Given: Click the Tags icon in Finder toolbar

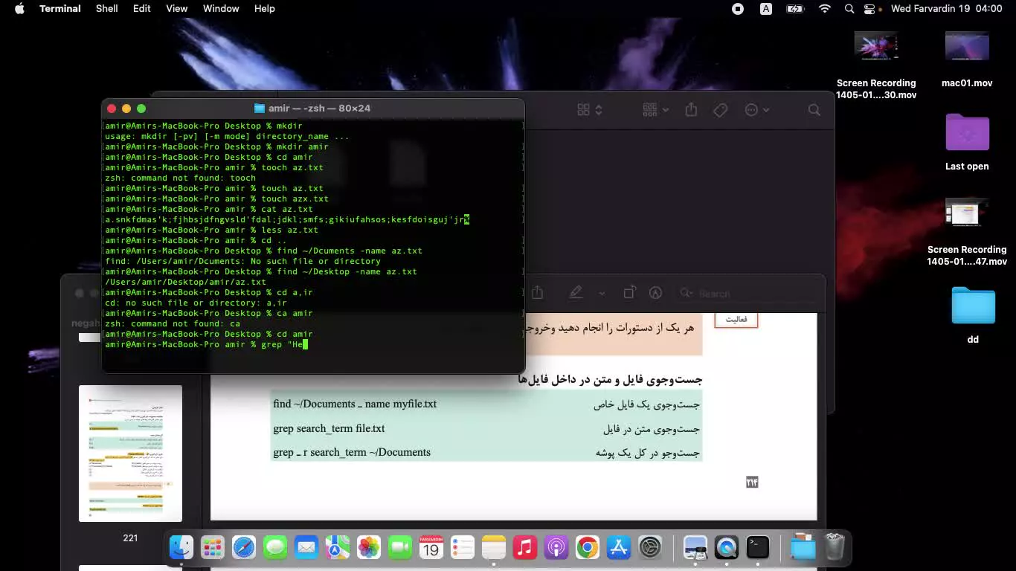Looking at the screenshot, I should coord(720,110).
